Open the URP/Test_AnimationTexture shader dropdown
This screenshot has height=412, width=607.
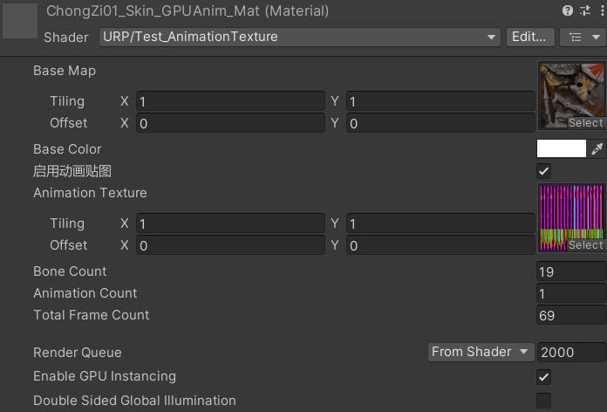(x=298, y=37)
